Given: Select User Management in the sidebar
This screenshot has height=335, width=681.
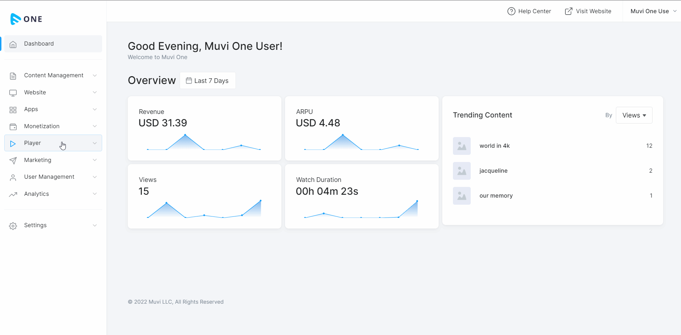Looking at the screenshot, I should (x=49, y=177).
